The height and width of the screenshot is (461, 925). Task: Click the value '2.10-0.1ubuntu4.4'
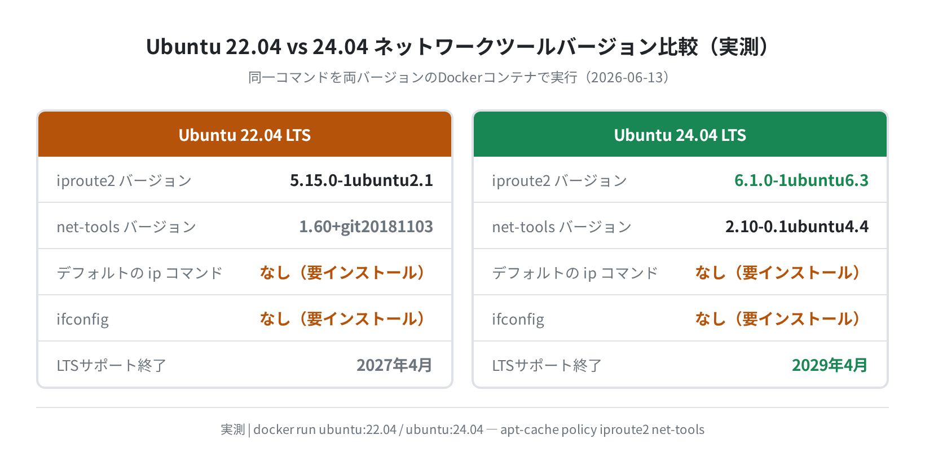pyautogui.click(x=797, y=227)
